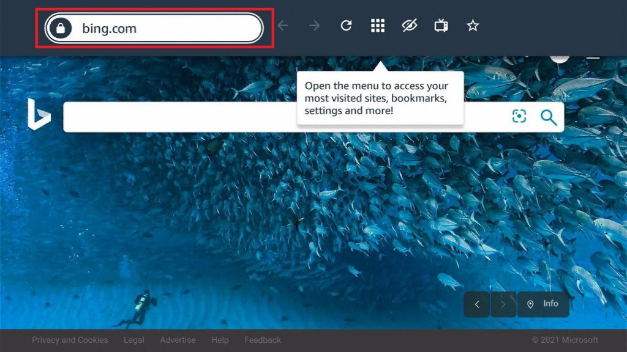Click the menu tooltip message
The image size is (627, 352).
coord(380,98)
